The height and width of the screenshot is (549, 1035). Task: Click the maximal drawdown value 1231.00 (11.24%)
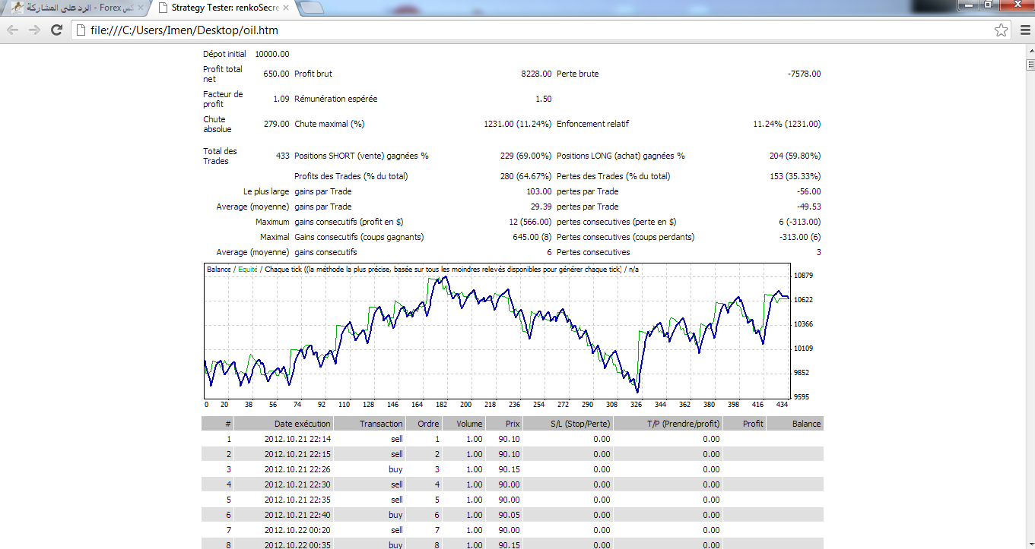[518, 124]
